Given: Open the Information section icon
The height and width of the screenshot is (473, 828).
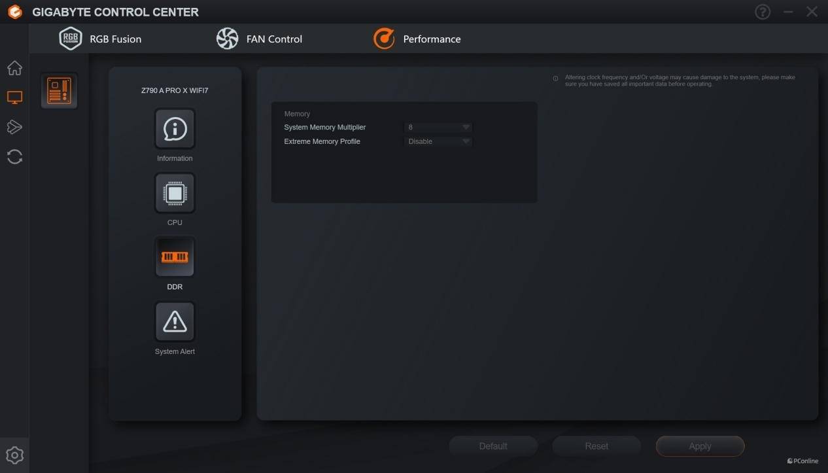Looking at the screenshot, I should tap(175, 129).
